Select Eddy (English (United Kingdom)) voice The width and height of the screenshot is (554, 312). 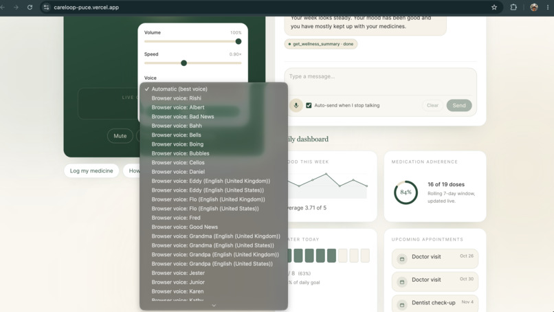tap(213, 181)
